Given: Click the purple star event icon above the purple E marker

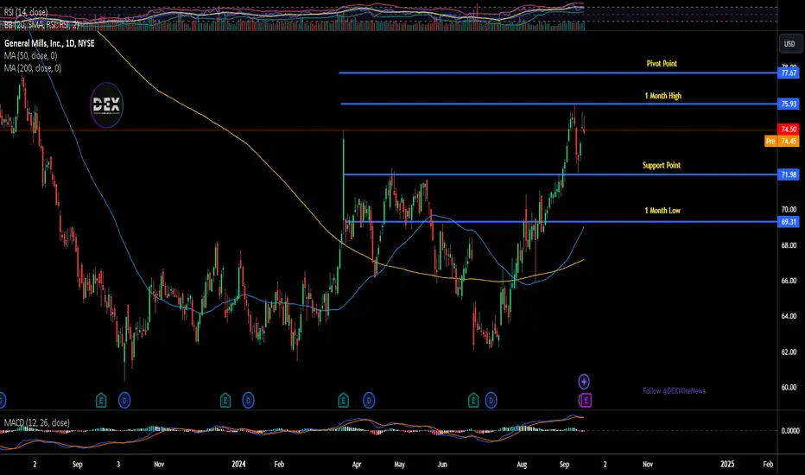Looking at the screenshot, I should (x=584, y=382).
